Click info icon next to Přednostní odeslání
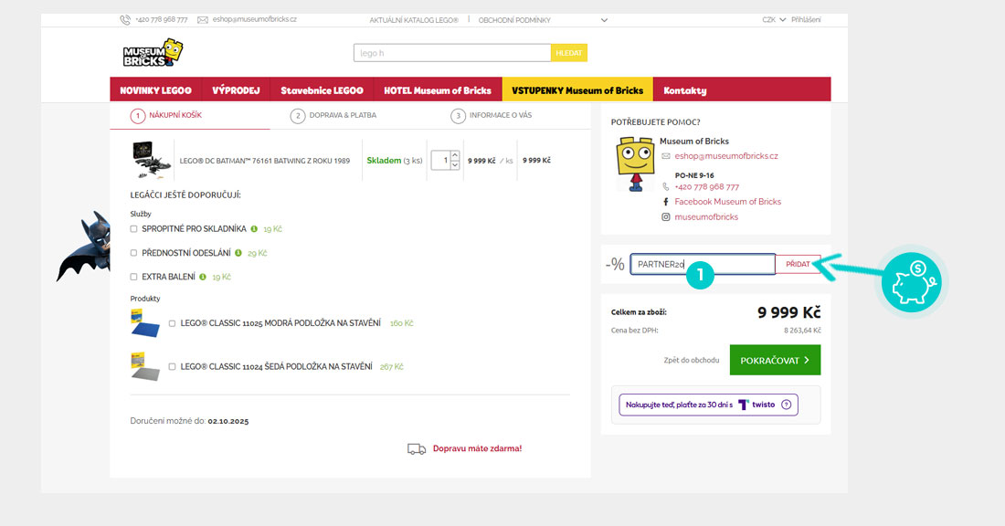The image size is (1005, 526). (x=238, y=253)
